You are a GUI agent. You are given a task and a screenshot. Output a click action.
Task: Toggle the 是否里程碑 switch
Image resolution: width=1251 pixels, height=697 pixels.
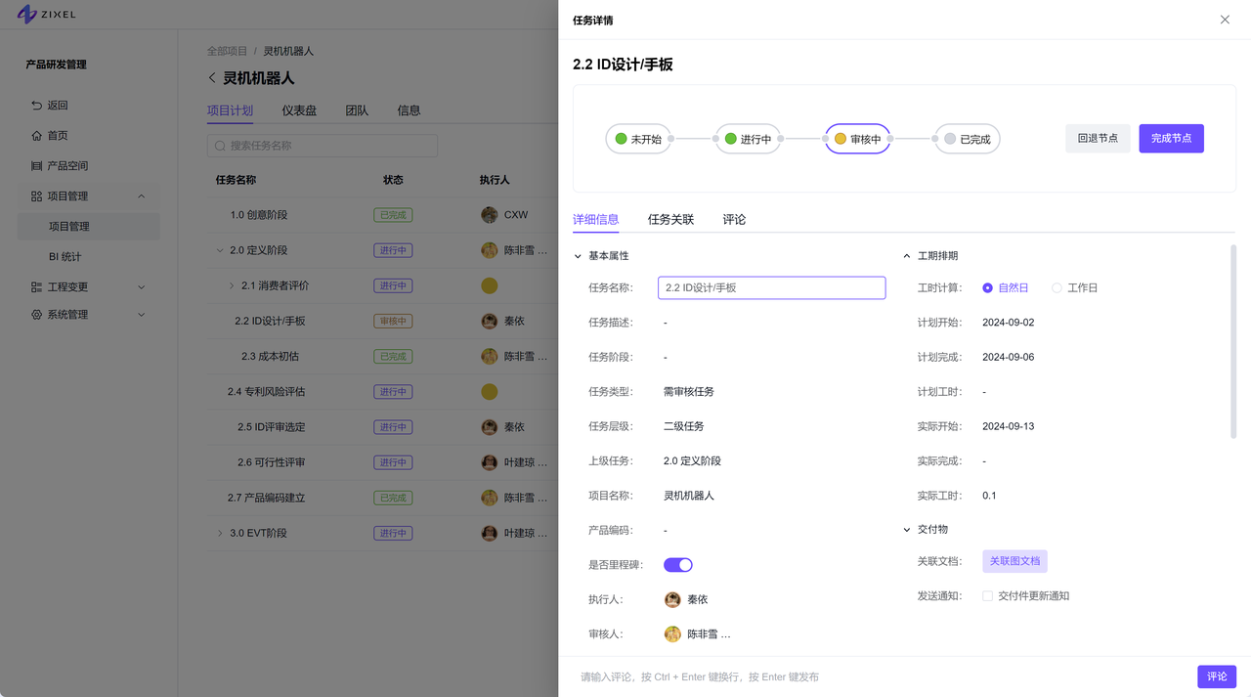click(678, 565)
